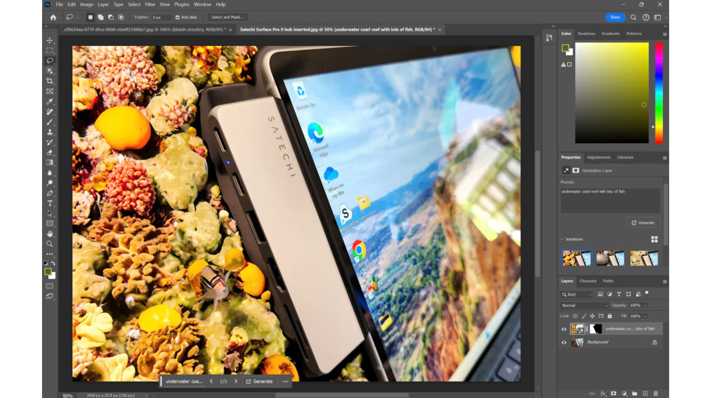Click the Home icon in options bar
709x398 pixels.
53,17
